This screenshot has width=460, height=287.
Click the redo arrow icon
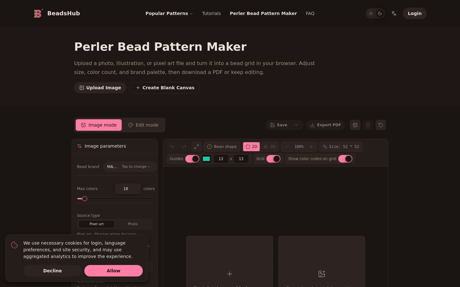184,147
